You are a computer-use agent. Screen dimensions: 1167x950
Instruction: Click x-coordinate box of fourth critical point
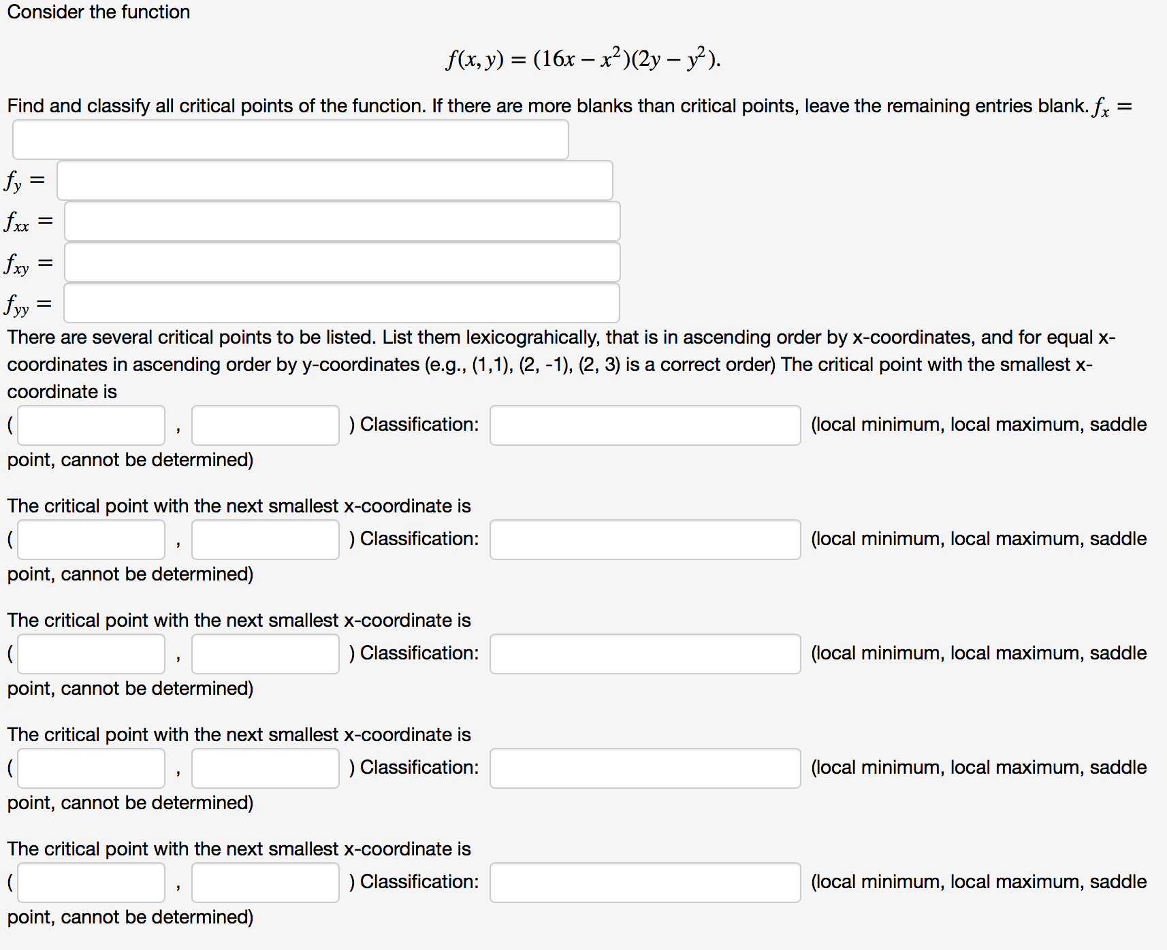[x=91, y=768]
